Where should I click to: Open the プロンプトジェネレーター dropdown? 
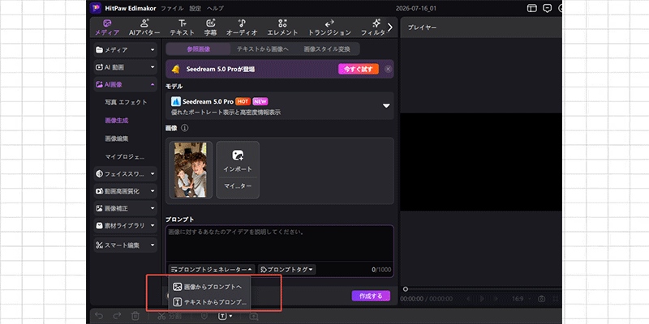tap(212, 270)
